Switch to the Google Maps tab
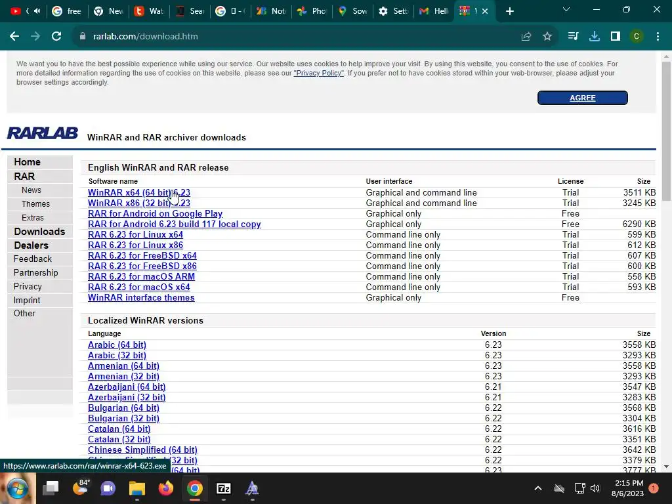The height and width of the screenshot is (504, 672). coord(352,11)
